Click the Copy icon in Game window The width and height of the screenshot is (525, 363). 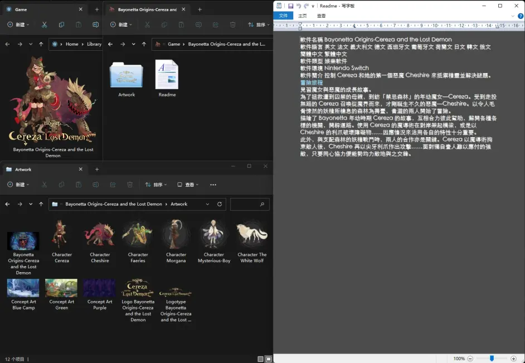(61, 25)
